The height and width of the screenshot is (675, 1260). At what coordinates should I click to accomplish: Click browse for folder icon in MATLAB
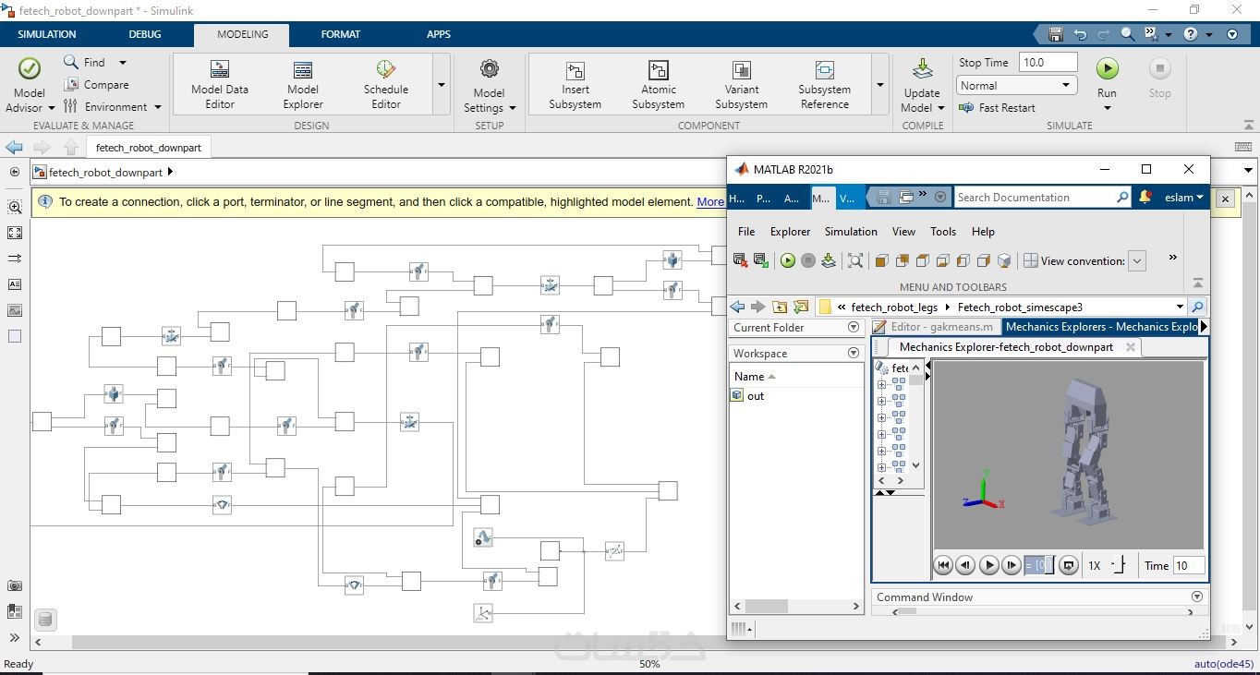801,307
